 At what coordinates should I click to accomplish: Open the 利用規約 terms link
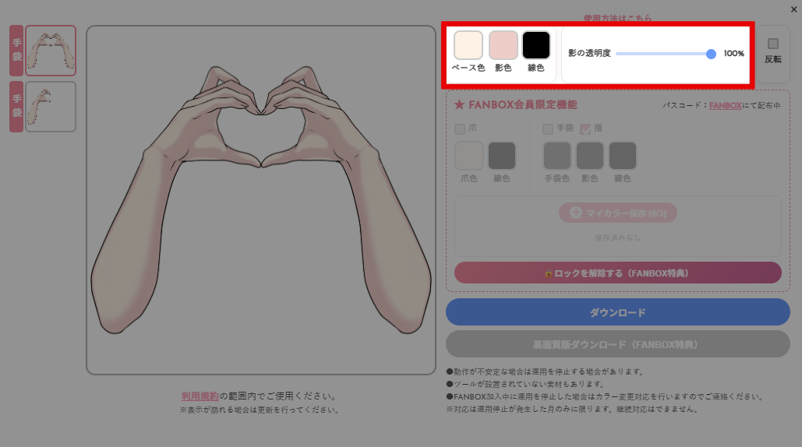[200, 396]
